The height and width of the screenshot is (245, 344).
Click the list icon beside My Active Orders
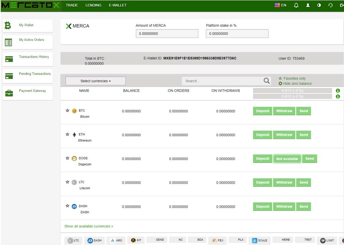[8, 42]
